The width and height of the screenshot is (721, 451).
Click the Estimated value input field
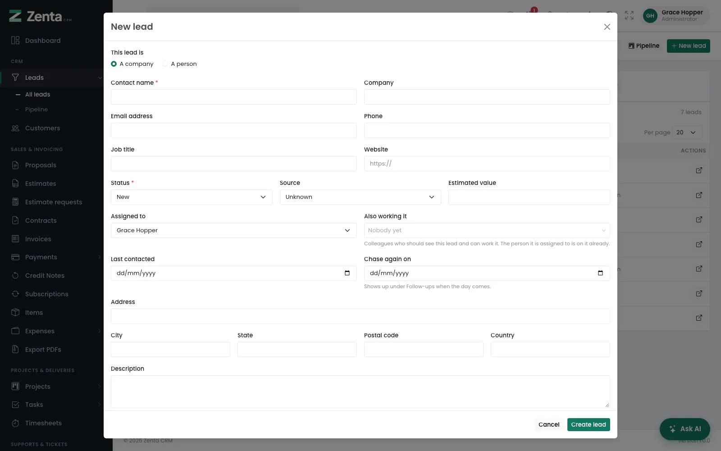pos(529,197)
